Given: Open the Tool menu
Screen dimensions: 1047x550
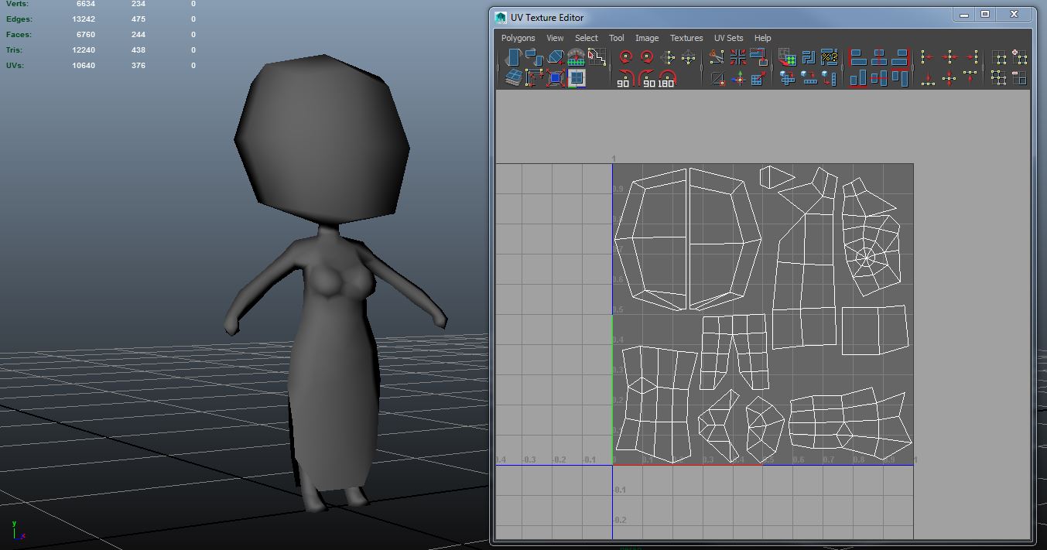Looking at the screenshot, I should (616, 38).
